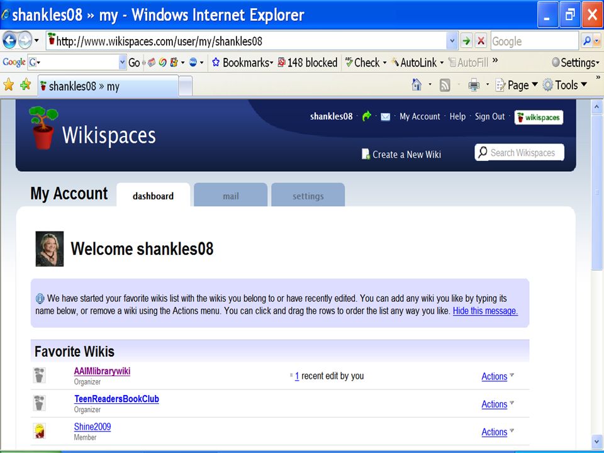Image resolution: width=604 pixels, height=453 pixels.
Task: Click the red Stop loading button
Action: coord(481,41)
